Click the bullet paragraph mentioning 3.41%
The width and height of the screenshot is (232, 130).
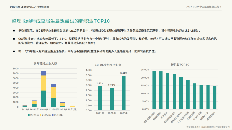pyautogui.click(x=117, y=41)
